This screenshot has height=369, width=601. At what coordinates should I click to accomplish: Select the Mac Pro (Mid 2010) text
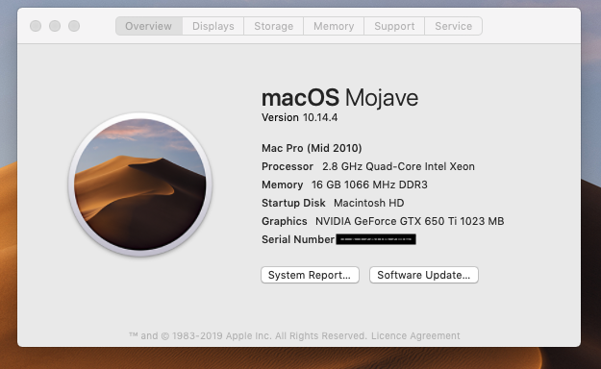click(x=312, y=148)
